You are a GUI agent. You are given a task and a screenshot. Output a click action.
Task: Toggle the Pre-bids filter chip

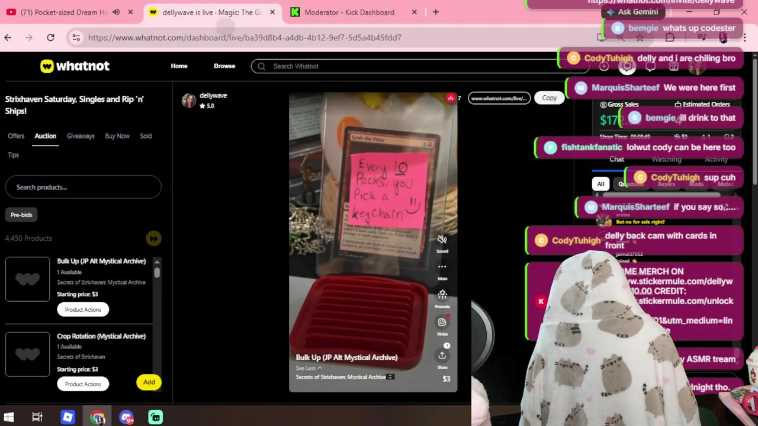[21, 215]
